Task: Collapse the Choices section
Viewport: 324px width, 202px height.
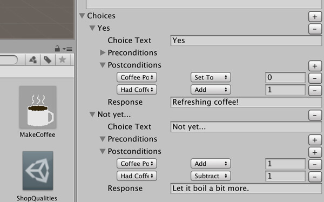Action: click(x=82, y=16)
